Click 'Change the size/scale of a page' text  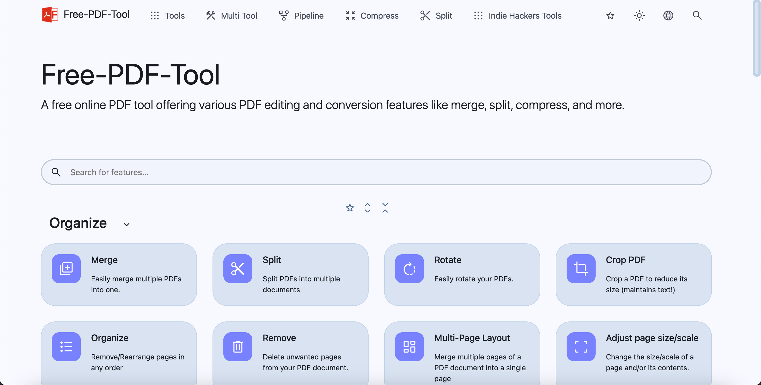pyautogui.click(x=650, y=362)
